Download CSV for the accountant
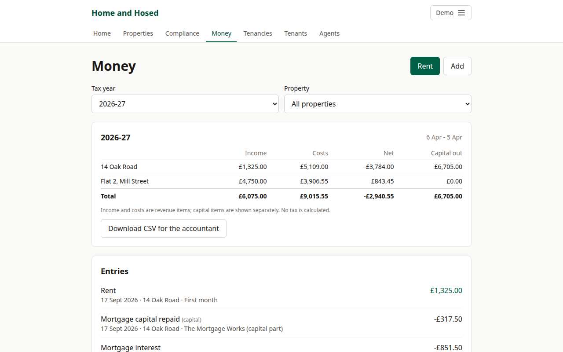Image resolution: width=563 pixels, height=352 pixels. 164,228
